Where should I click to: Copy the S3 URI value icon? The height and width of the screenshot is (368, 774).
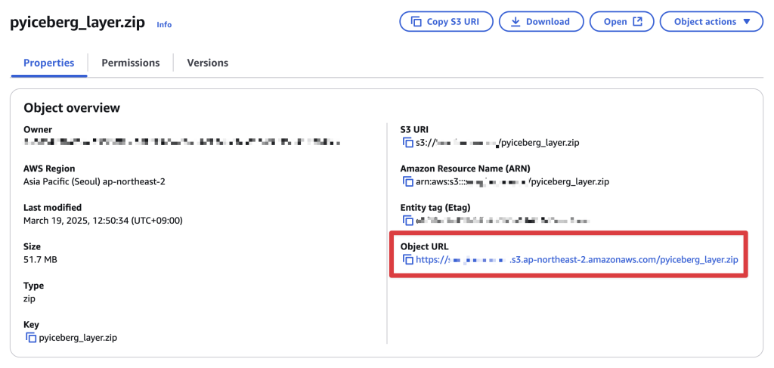pyautogui.click(x=407, y=143)
